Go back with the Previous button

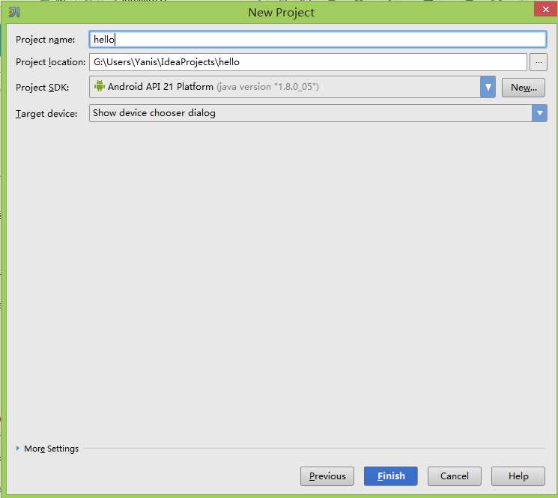[x=327, y=476]
